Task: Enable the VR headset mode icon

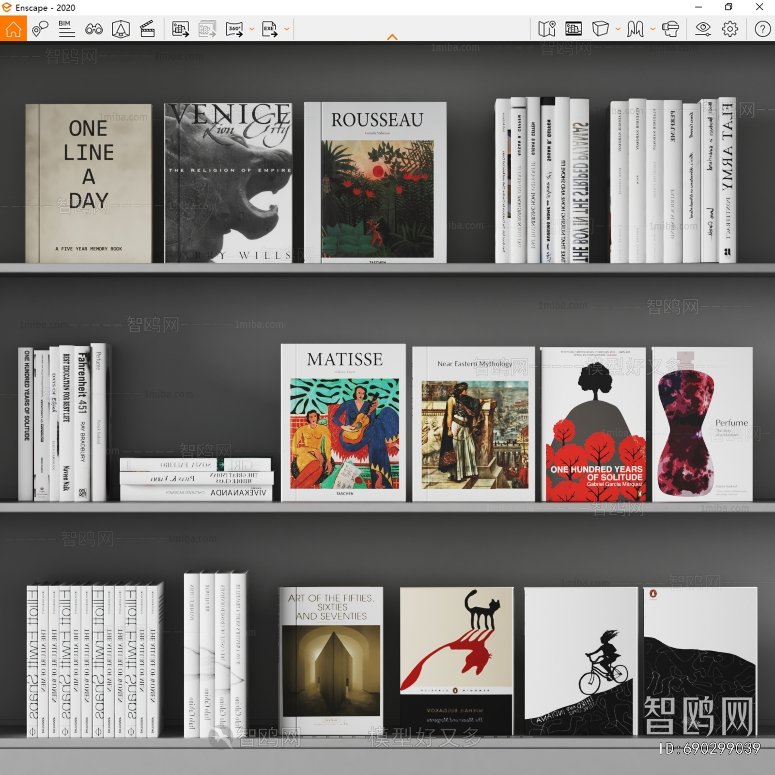Action: pos(670,29)
